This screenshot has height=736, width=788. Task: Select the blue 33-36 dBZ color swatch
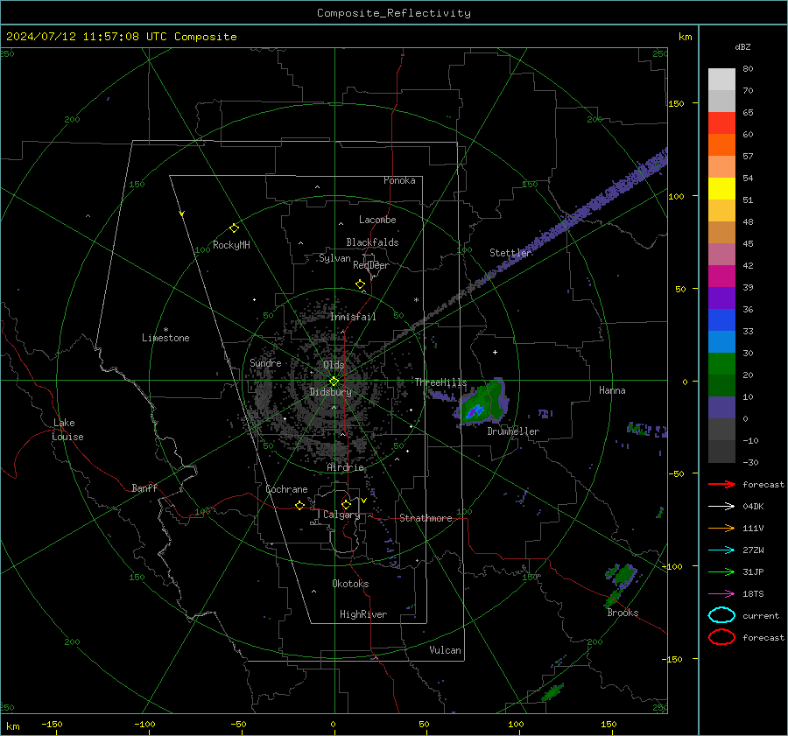721,320
